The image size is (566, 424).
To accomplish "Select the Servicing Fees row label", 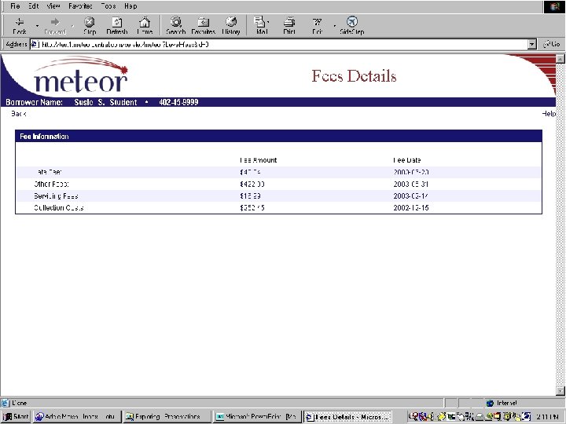I will click(56, 196).
